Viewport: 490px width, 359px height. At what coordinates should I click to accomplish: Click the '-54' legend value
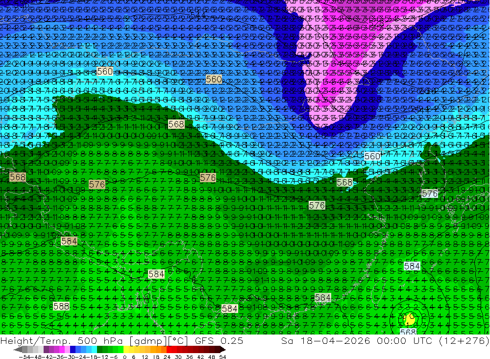[24, 357]
